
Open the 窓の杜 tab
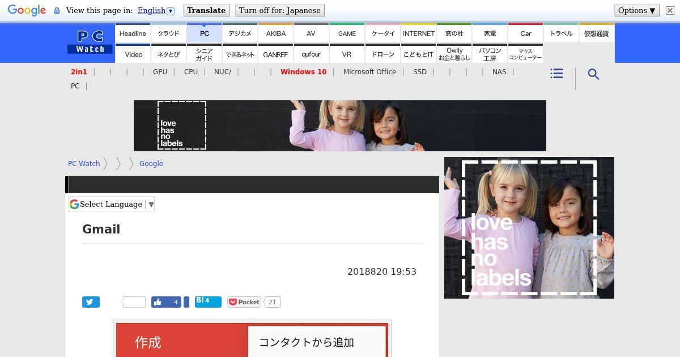[454, 33]
